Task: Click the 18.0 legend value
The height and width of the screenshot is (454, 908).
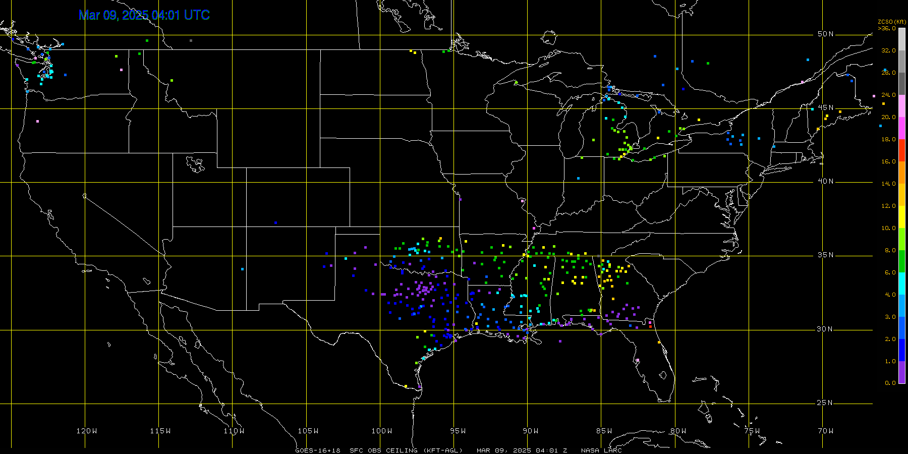Action: click(x=888, y=139)
